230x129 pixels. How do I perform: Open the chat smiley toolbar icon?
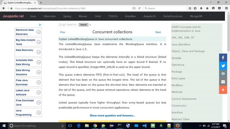pyautogui.click(x=213, y=8)
